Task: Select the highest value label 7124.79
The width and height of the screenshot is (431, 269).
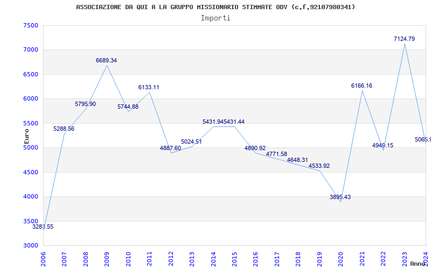Action: (405, 39)
